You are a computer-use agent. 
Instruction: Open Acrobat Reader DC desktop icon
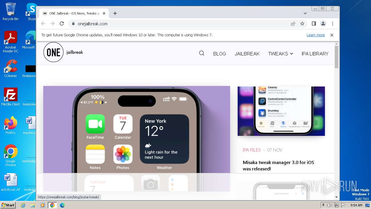coord(10,42)
